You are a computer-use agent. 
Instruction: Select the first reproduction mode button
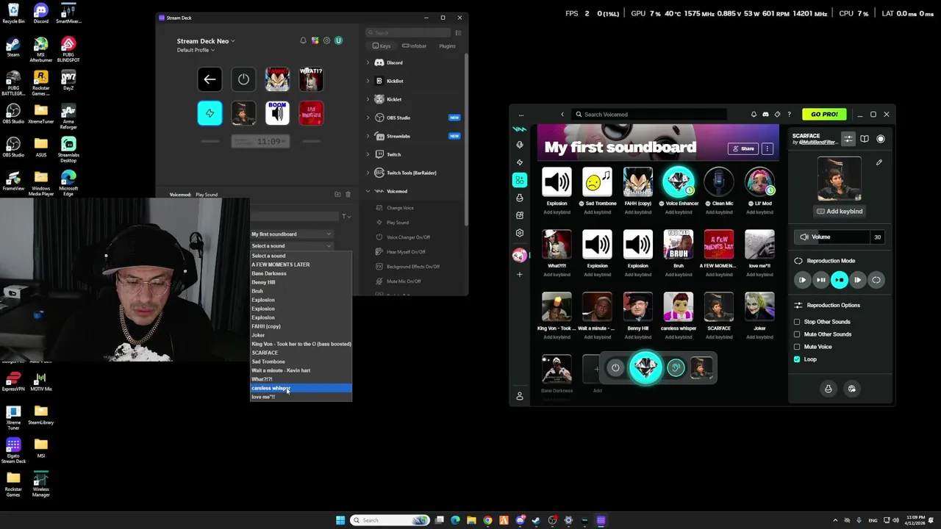(x=802, y=280)
